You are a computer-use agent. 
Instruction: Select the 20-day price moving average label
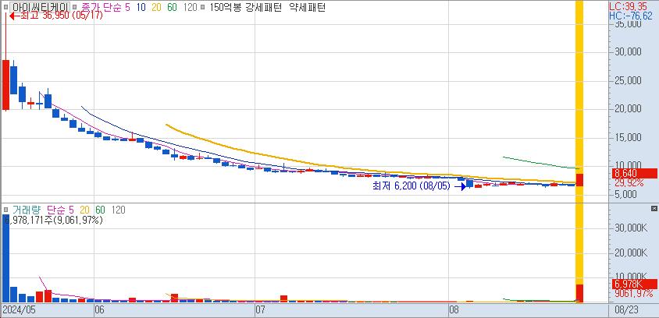pyautogui.click(x=156, y=7)
